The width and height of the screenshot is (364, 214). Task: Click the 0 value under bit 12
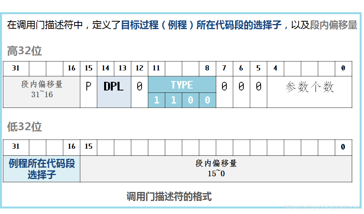(x=140, y=92)
